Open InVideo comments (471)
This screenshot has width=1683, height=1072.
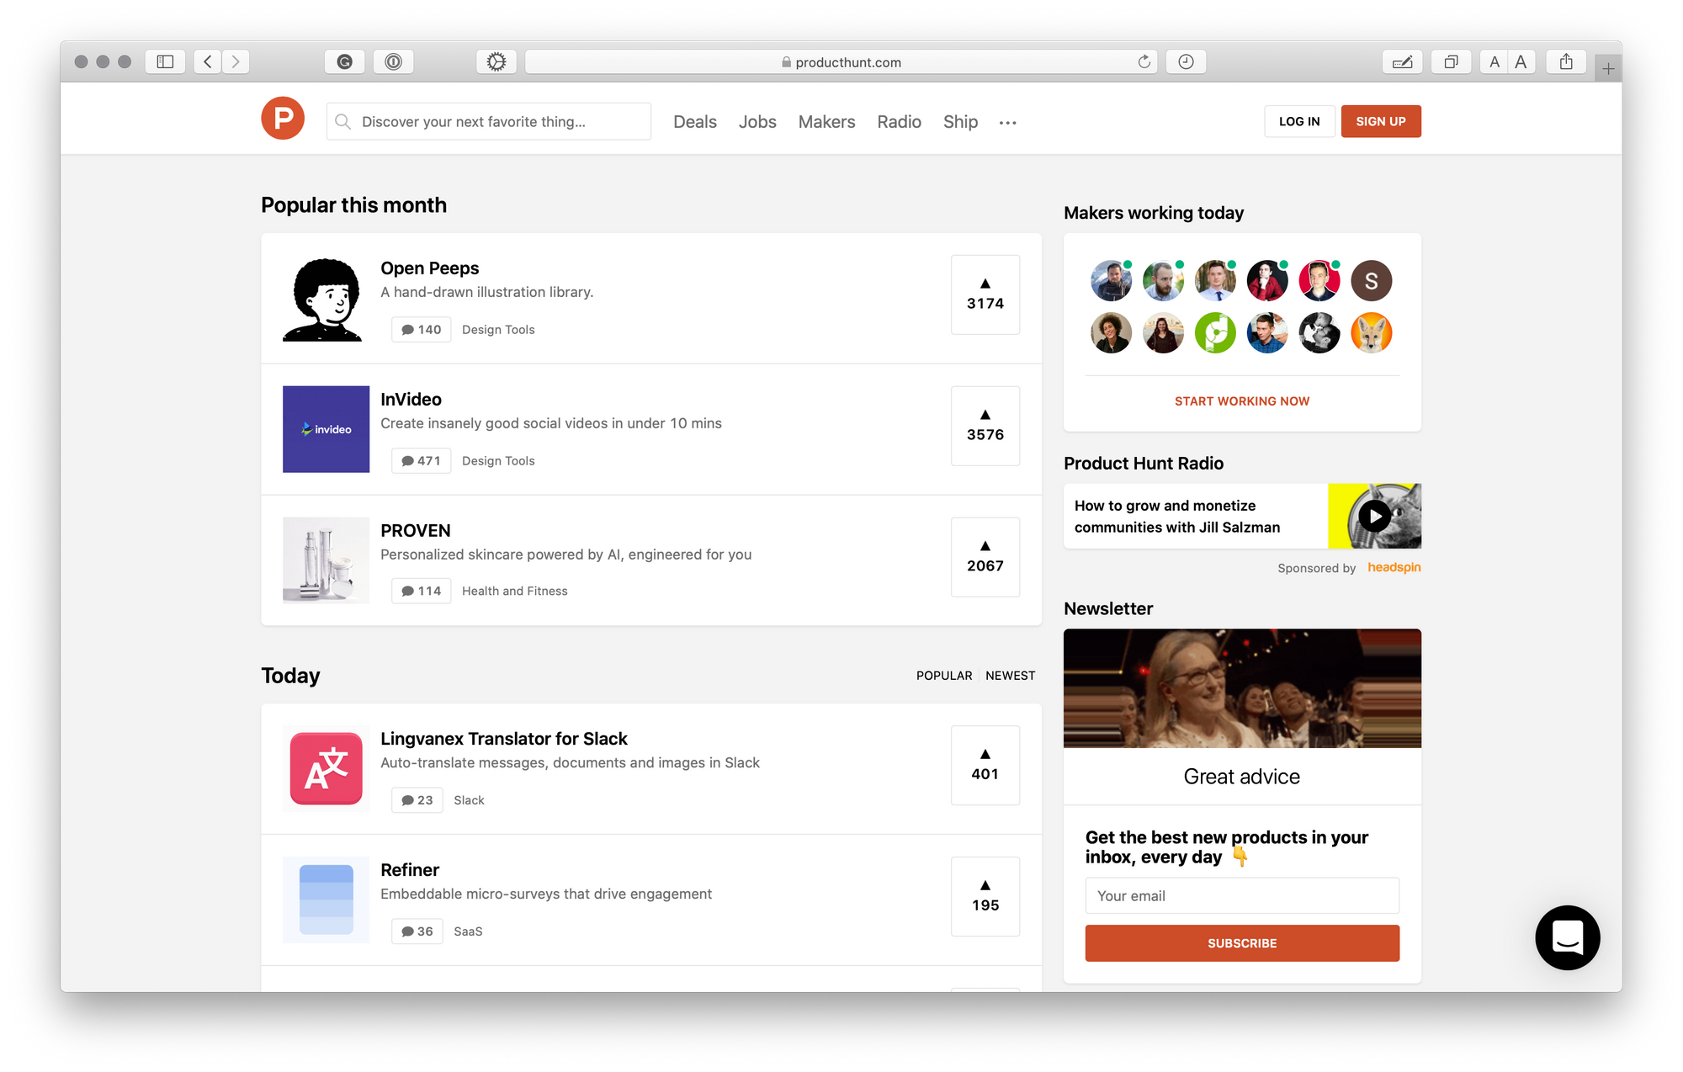click(421, 461)
